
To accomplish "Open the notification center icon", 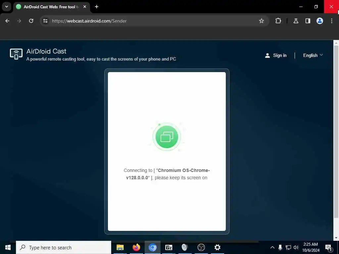I will click(328, 247).
